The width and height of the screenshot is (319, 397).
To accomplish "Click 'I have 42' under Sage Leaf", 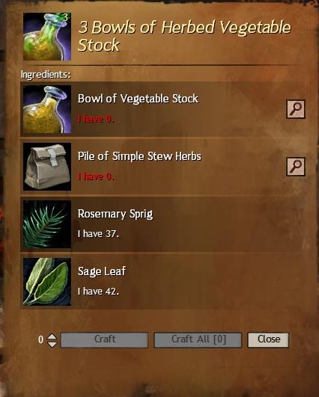I will point(98,292).
